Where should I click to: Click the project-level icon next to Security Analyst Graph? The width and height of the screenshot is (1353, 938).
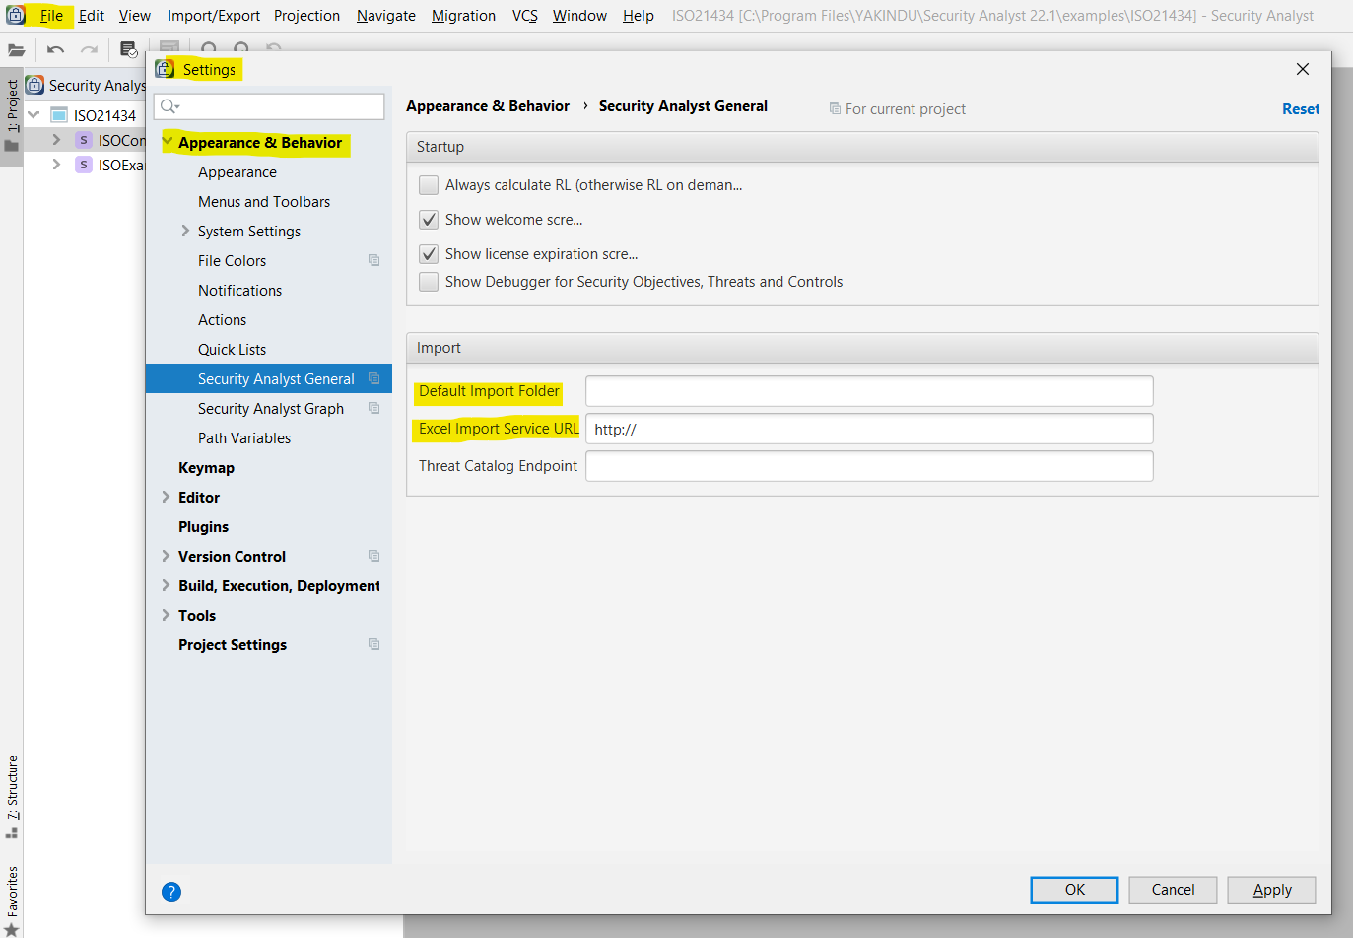(x=374, y=408)
